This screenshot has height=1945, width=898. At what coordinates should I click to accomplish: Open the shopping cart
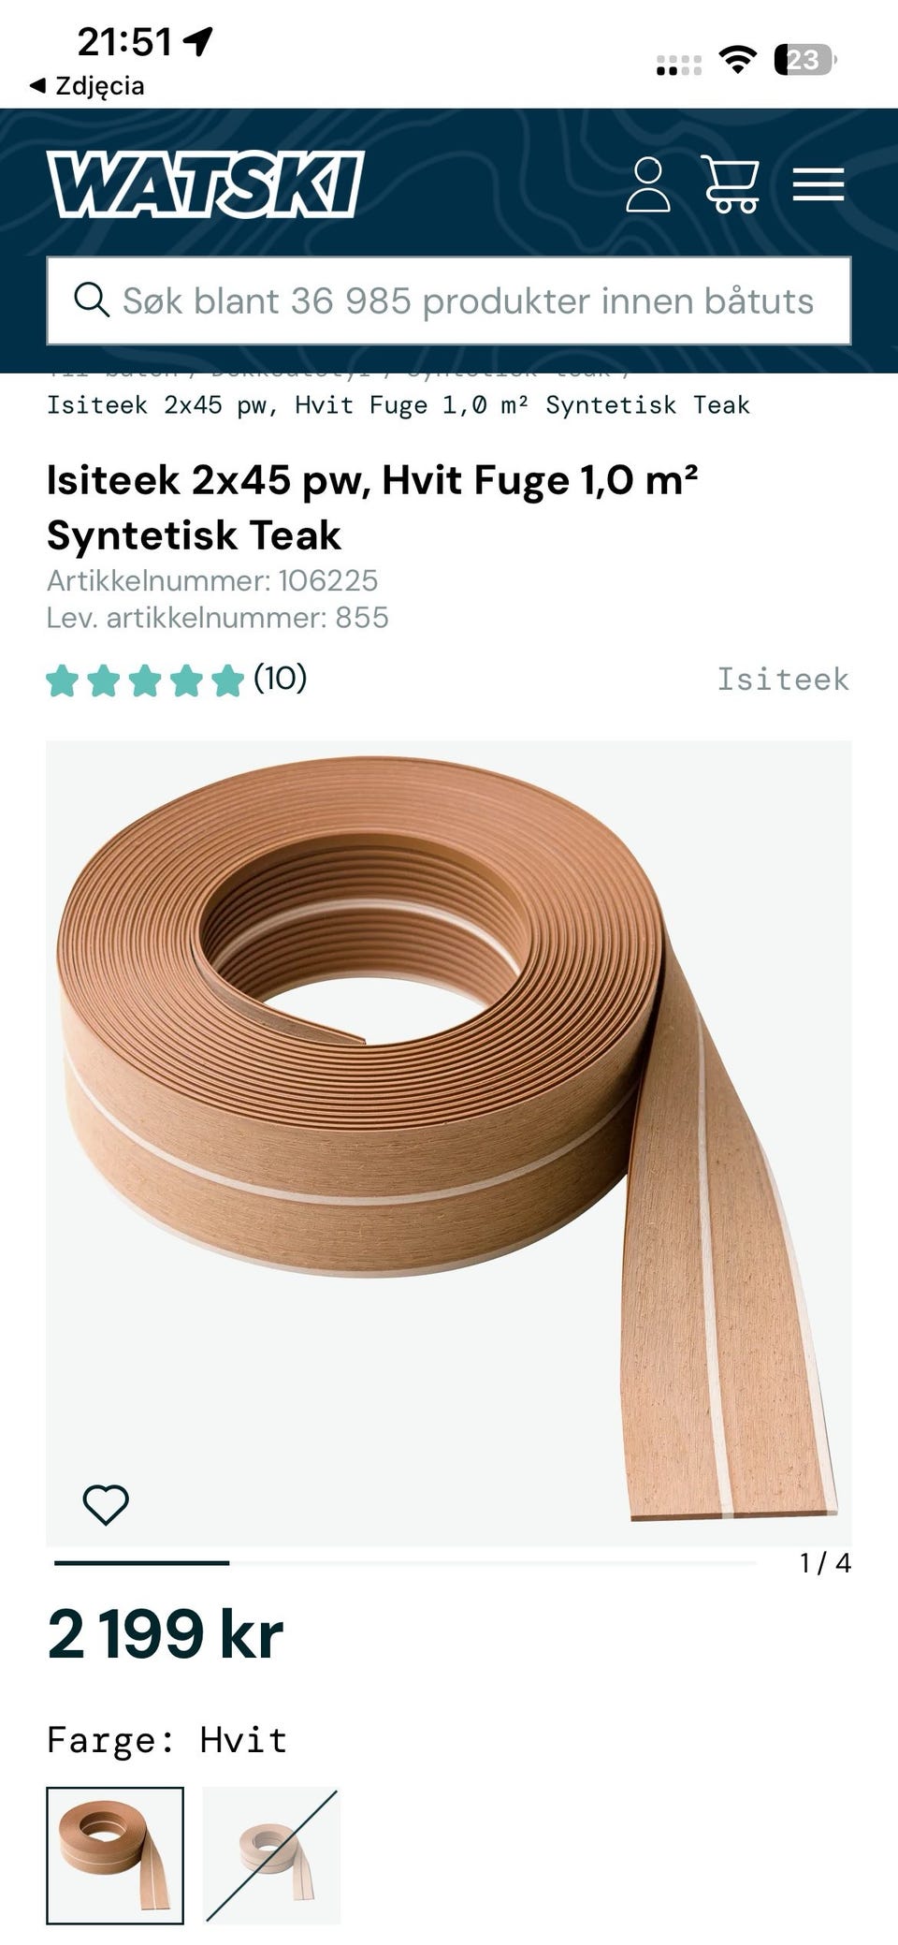731,184
